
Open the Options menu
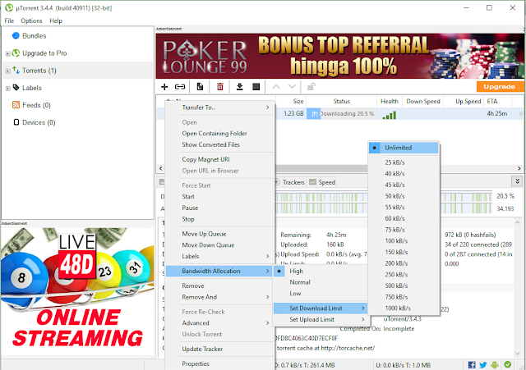31,21
